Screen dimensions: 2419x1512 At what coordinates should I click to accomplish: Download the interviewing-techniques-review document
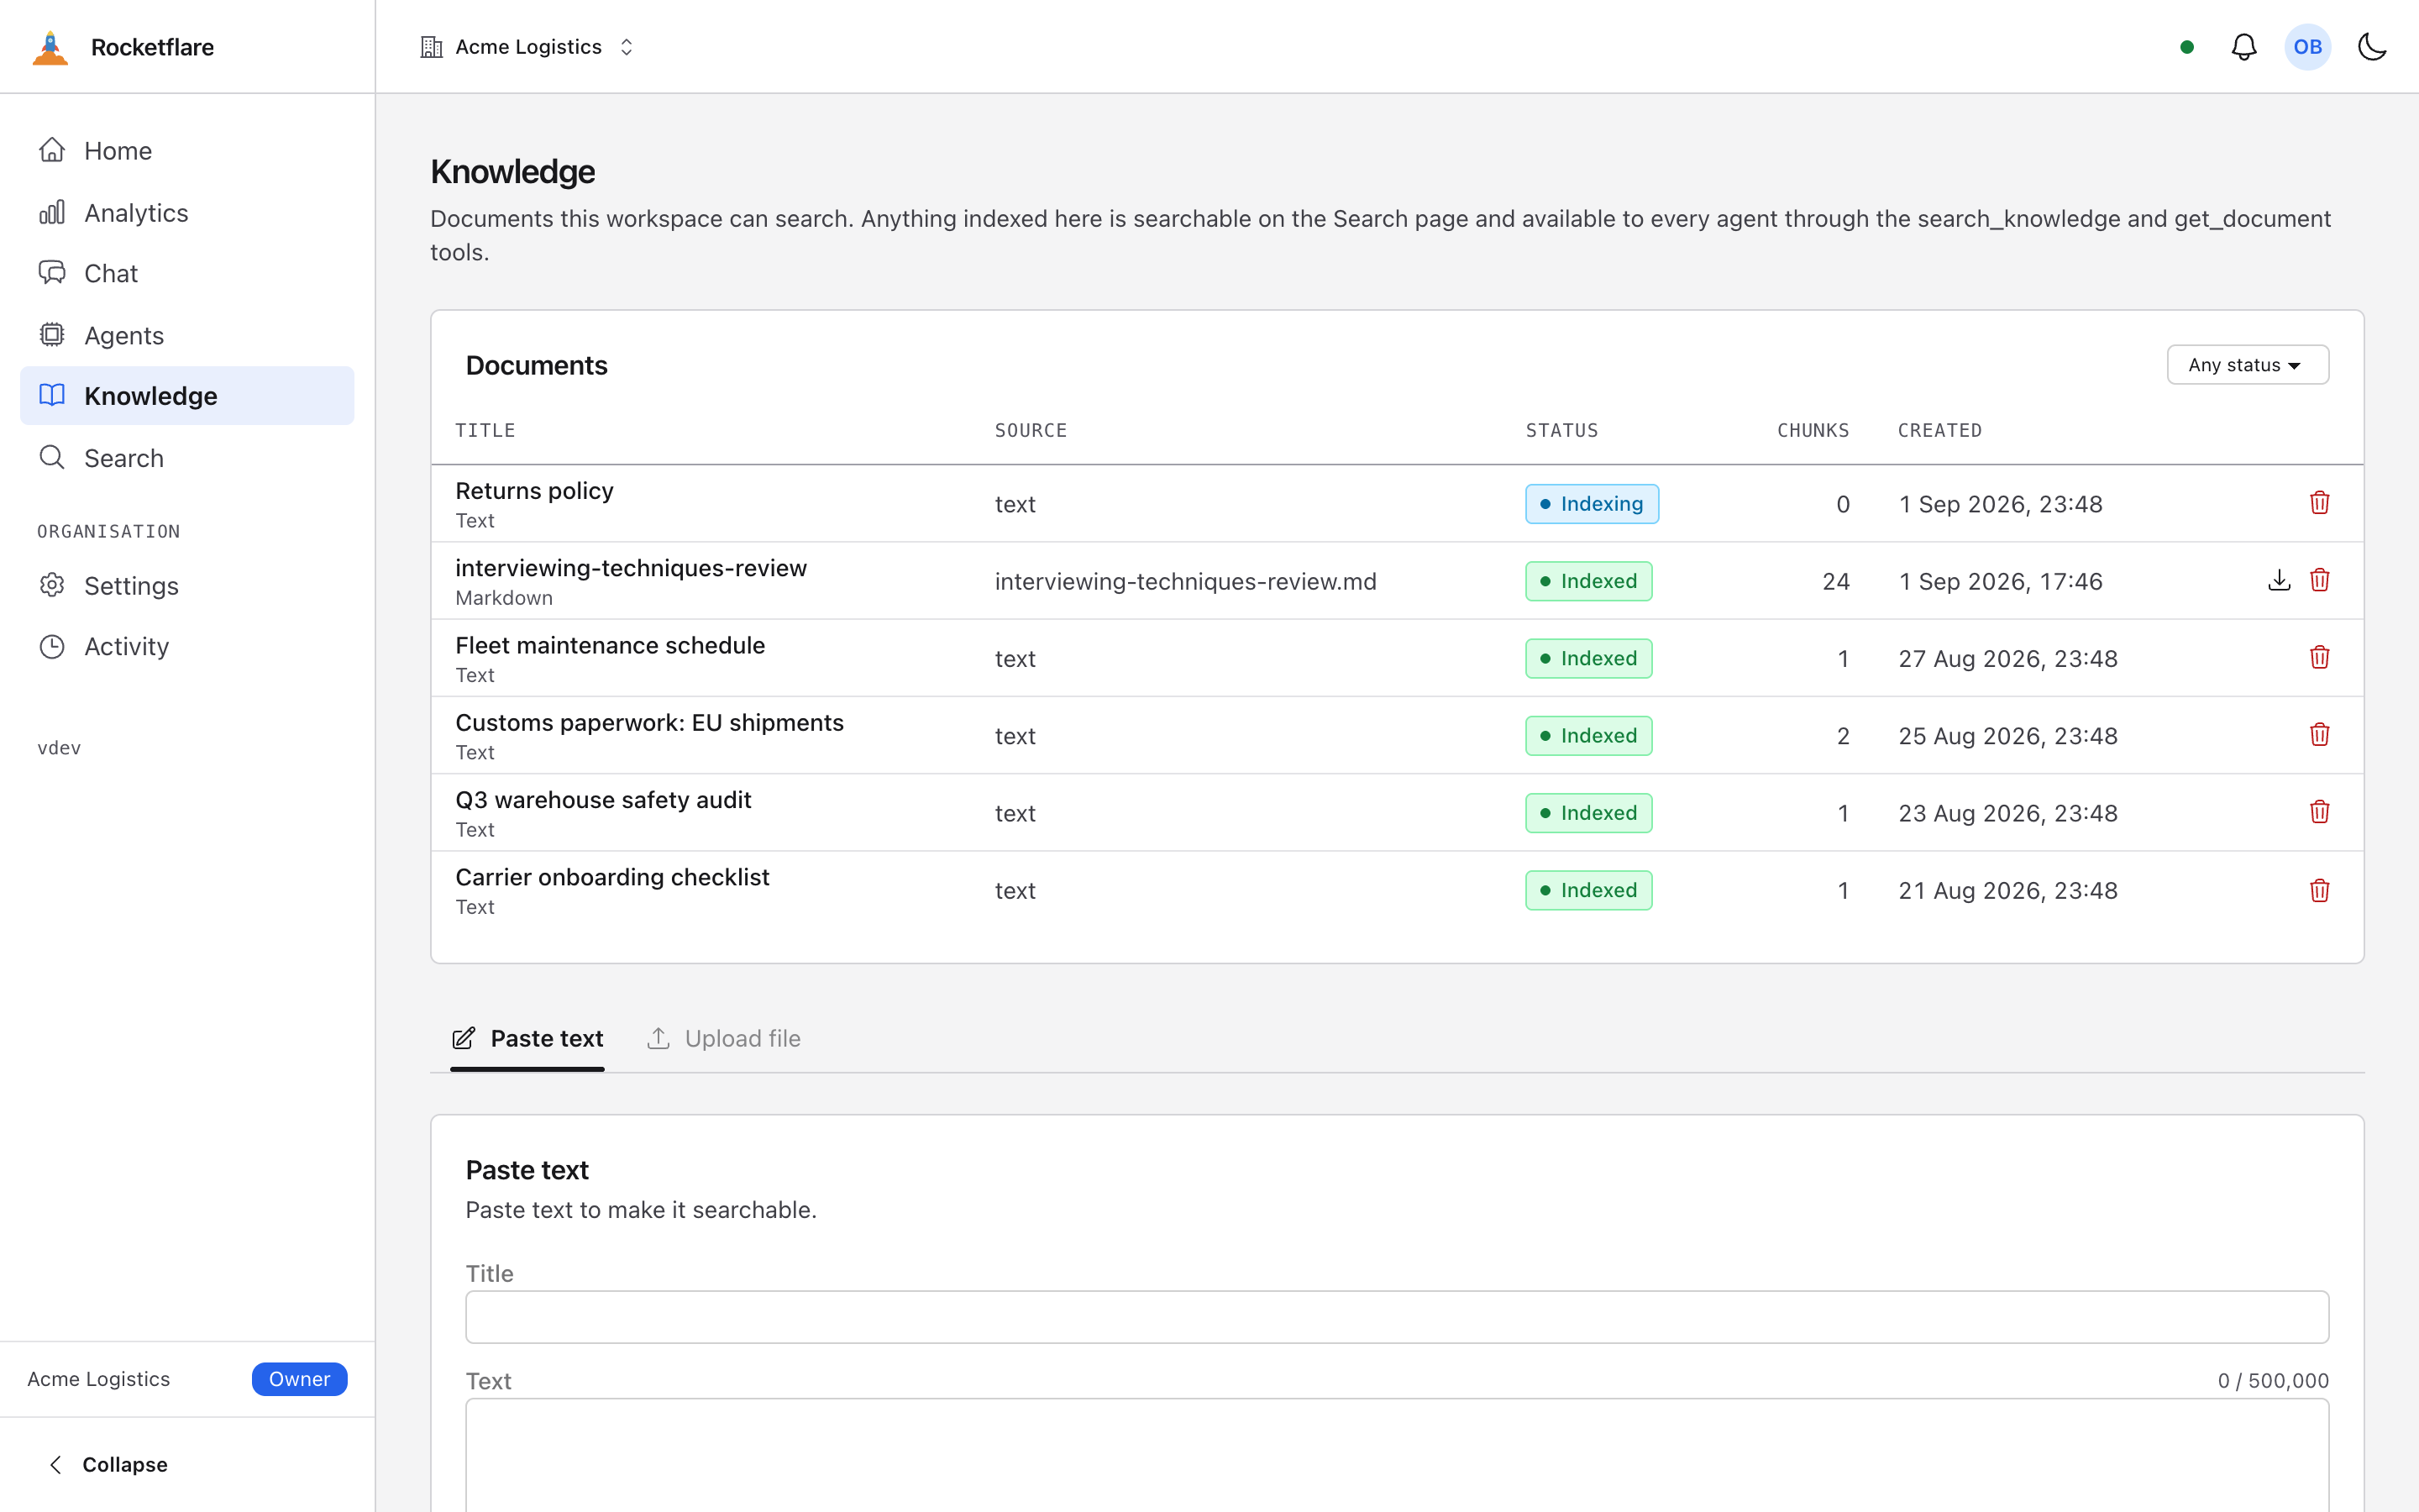2279,580
